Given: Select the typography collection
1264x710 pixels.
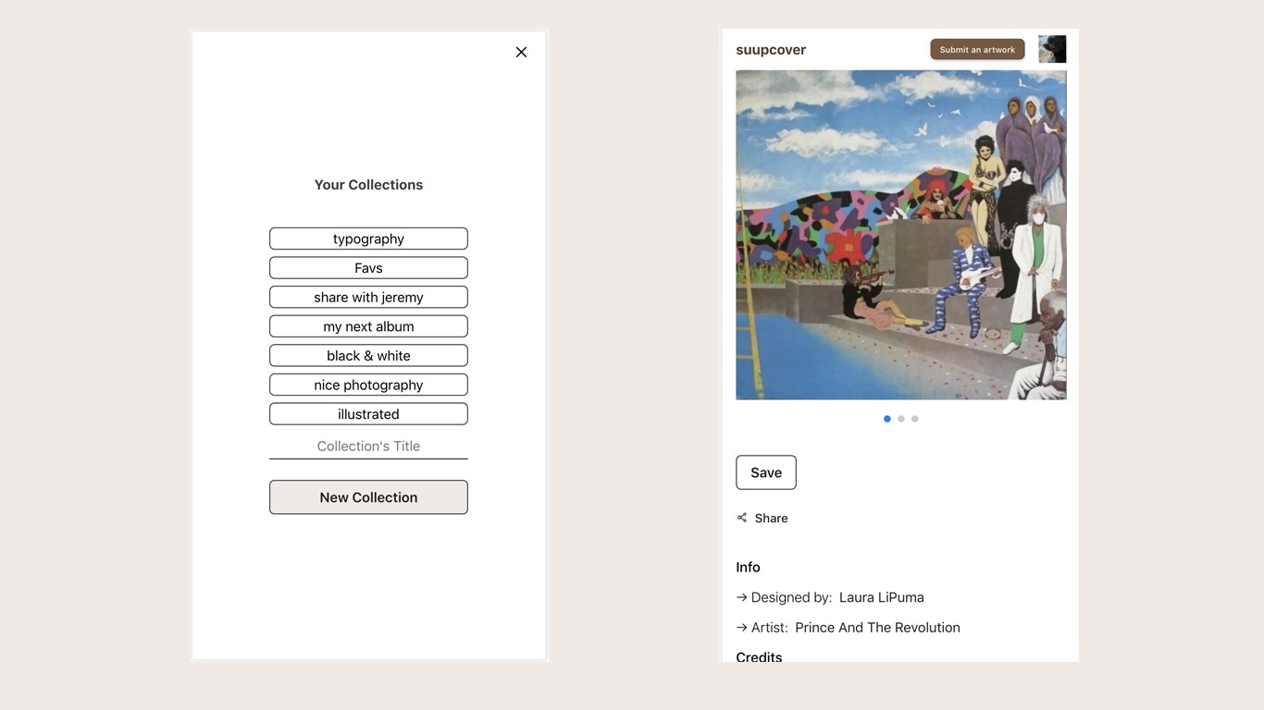Looking at the screenshot, I should (x=368, y=239).
